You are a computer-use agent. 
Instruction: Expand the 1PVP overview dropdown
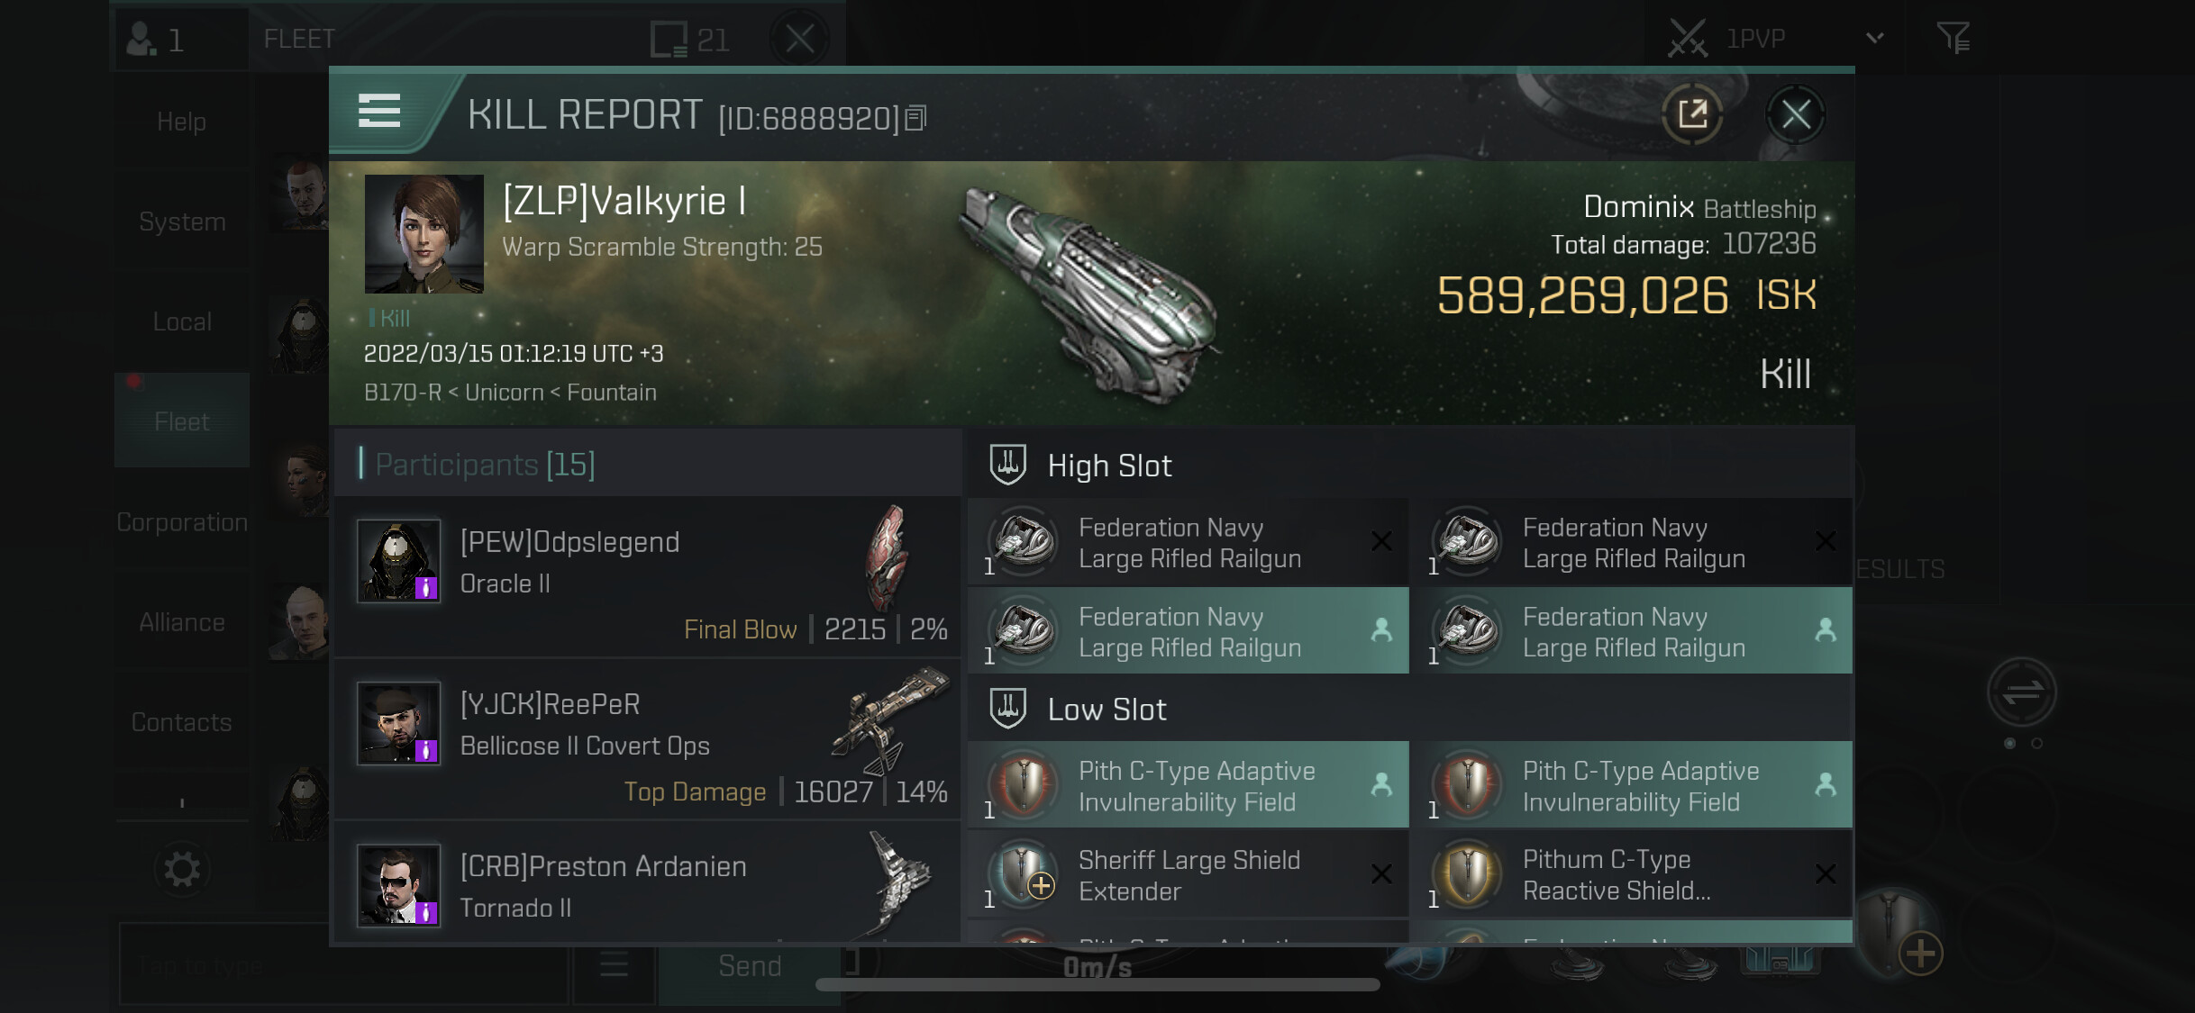[1874, 39]
